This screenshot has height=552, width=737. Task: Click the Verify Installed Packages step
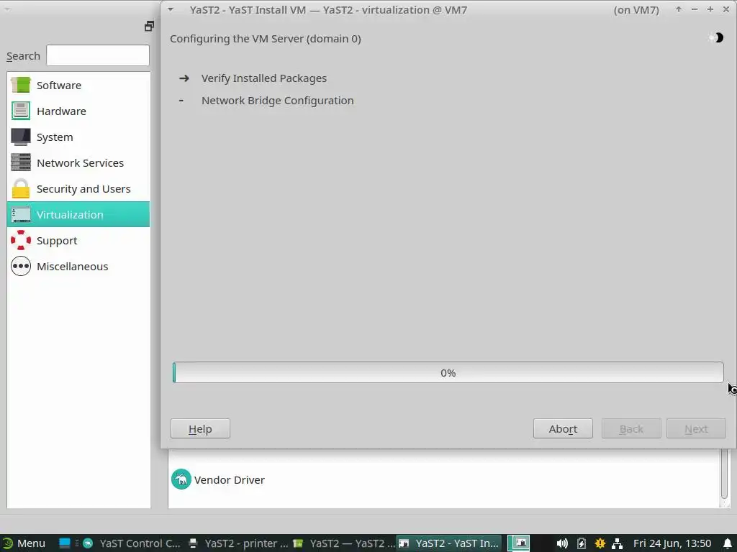(x=264, y=78)
